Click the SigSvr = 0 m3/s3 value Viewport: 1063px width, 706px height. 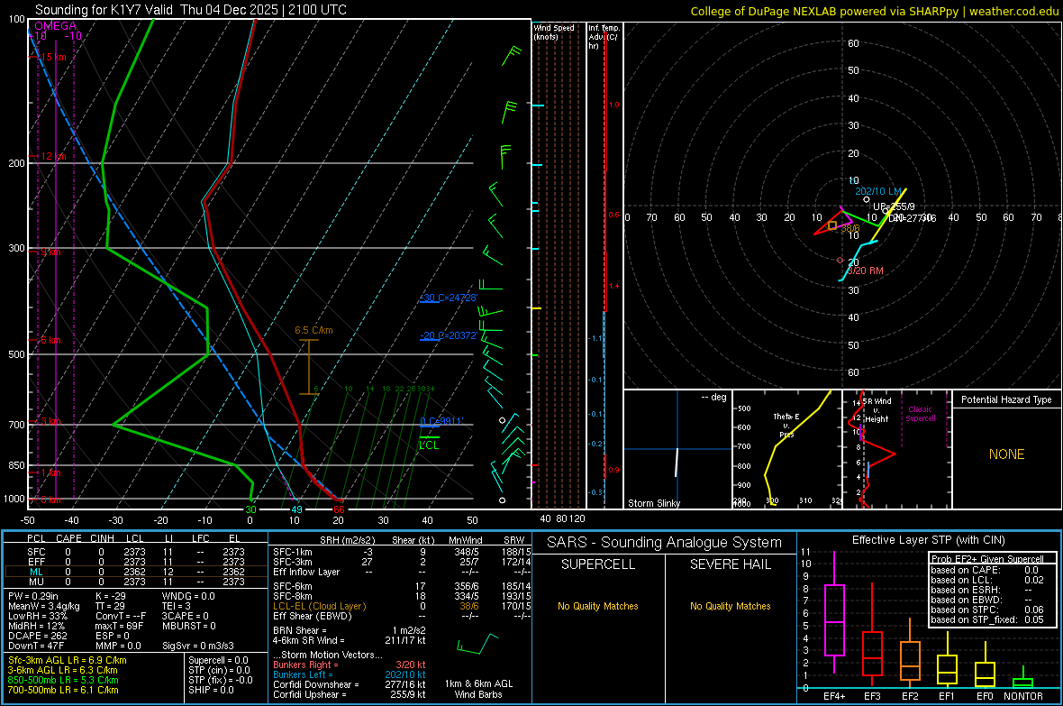198,646
